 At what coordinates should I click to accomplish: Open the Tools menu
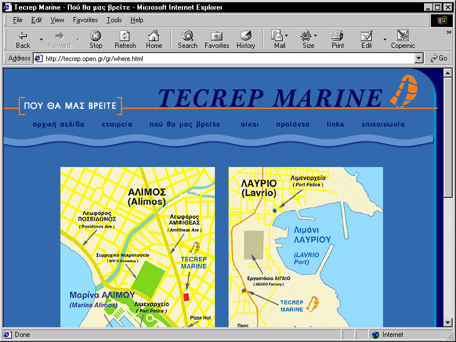click(114, 20)
